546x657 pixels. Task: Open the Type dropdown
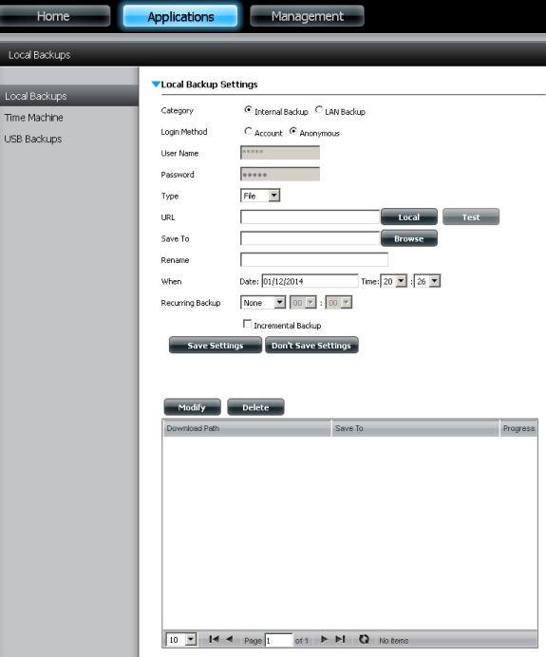[260, 196]
